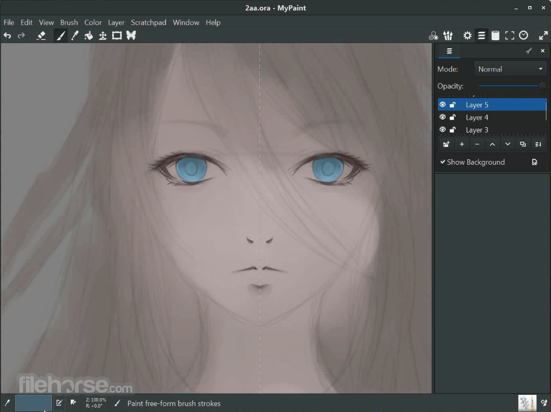Open the layer Mode dropdown
The height and width of the screenshot is (412, 551).
510,69
